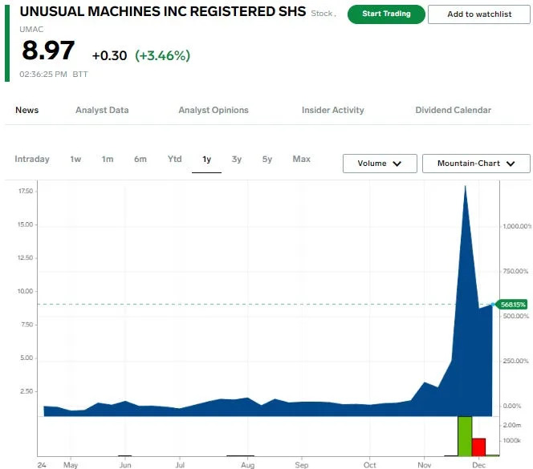The height and width of the screenshot is (469, 533).
Task: Click the 568.15% price marker label
Action: click(x=513, y=305)
